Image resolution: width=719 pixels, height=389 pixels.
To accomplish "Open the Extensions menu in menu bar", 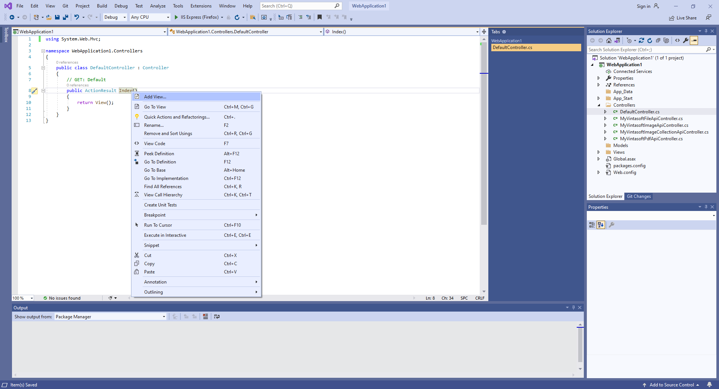I will click(201, 6).
